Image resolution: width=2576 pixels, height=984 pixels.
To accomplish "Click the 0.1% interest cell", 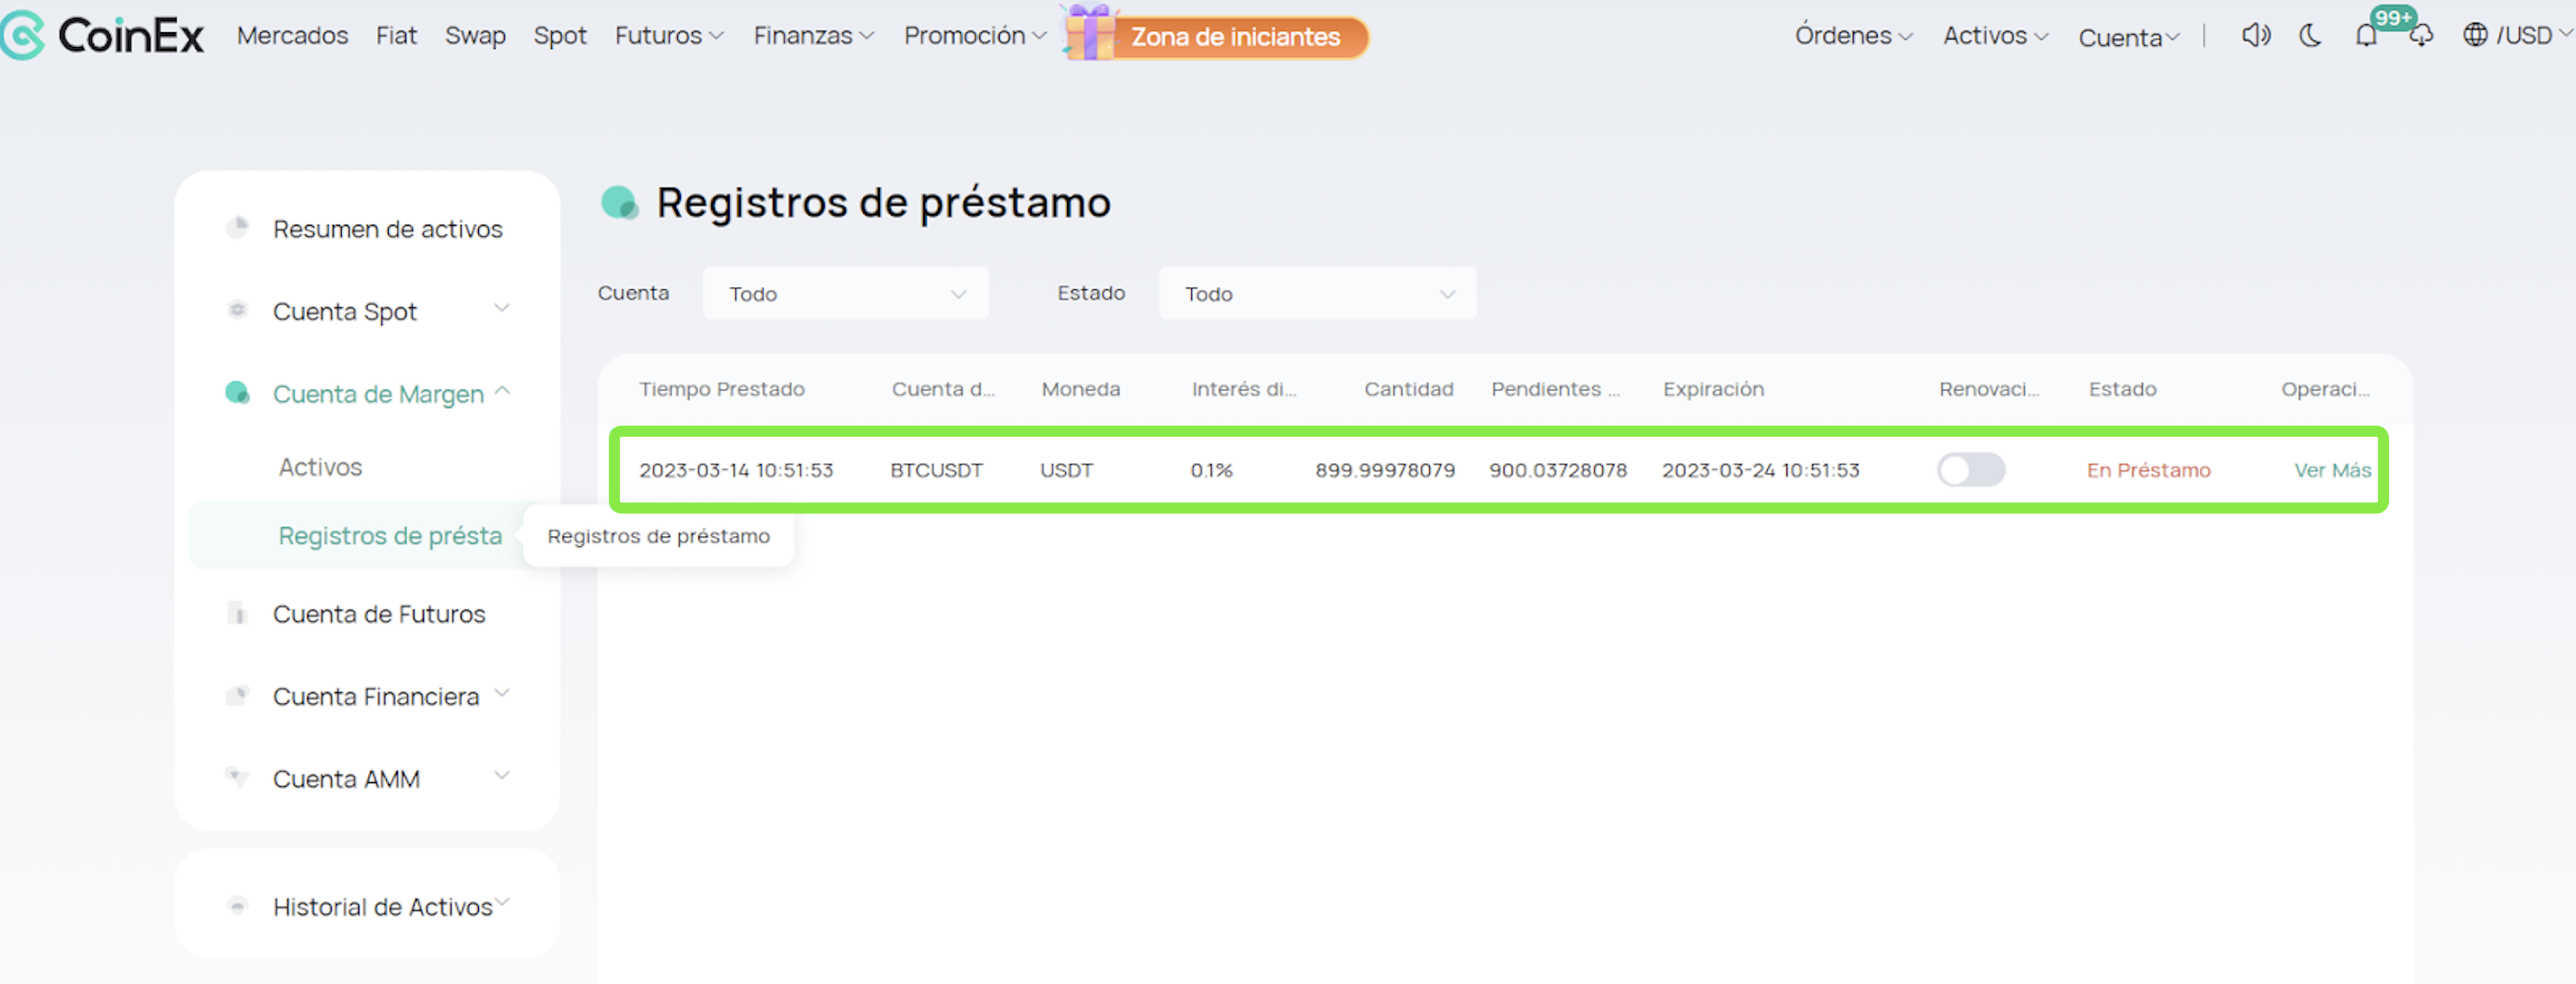I will 1211,470.
